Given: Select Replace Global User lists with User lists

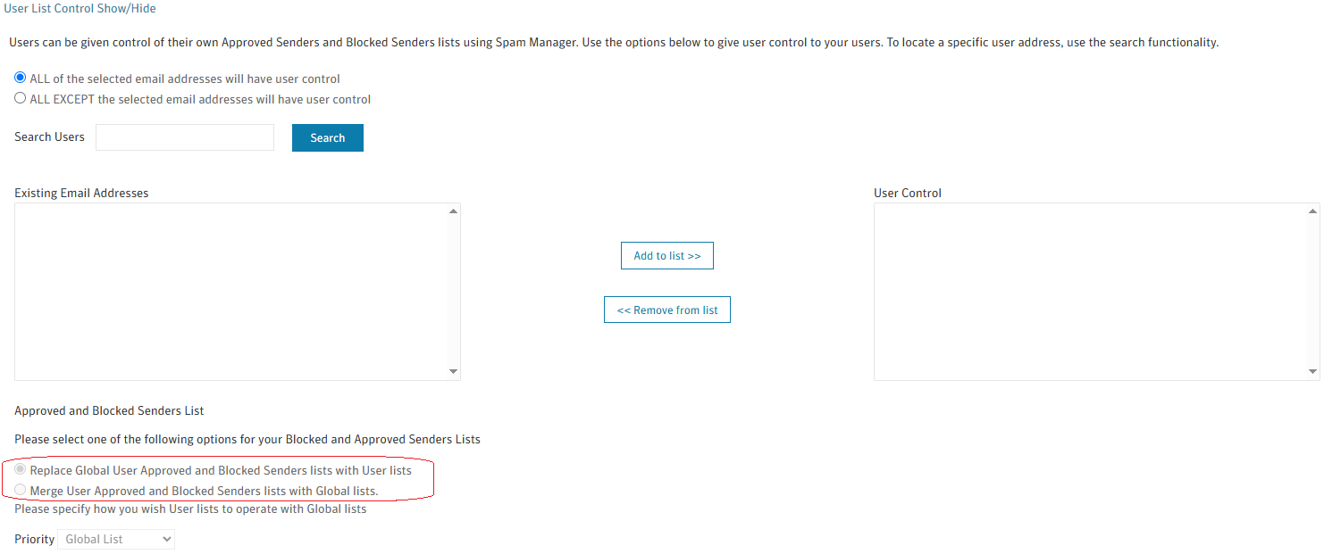Looking at the screenshot, I should coord(21,469).
